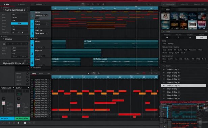Select the Purple Kit pad 002 row
Screen dimensions: 208x128
tap(41, 115)
